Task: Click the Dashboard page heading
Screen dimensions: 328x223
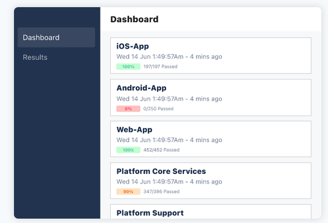Action: point(134,19)
